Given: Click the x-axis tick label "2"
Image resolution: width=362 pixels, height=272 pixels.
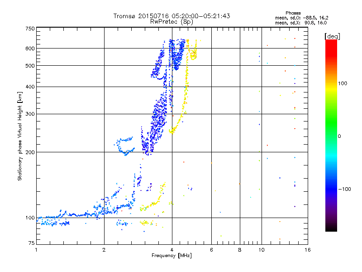Looking at the screenshot, I should (x=104, y=250).
